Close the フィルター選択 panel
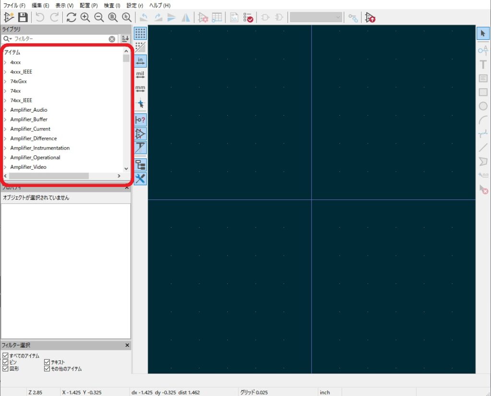Viewport: 491px width, 396px height. 127,345
